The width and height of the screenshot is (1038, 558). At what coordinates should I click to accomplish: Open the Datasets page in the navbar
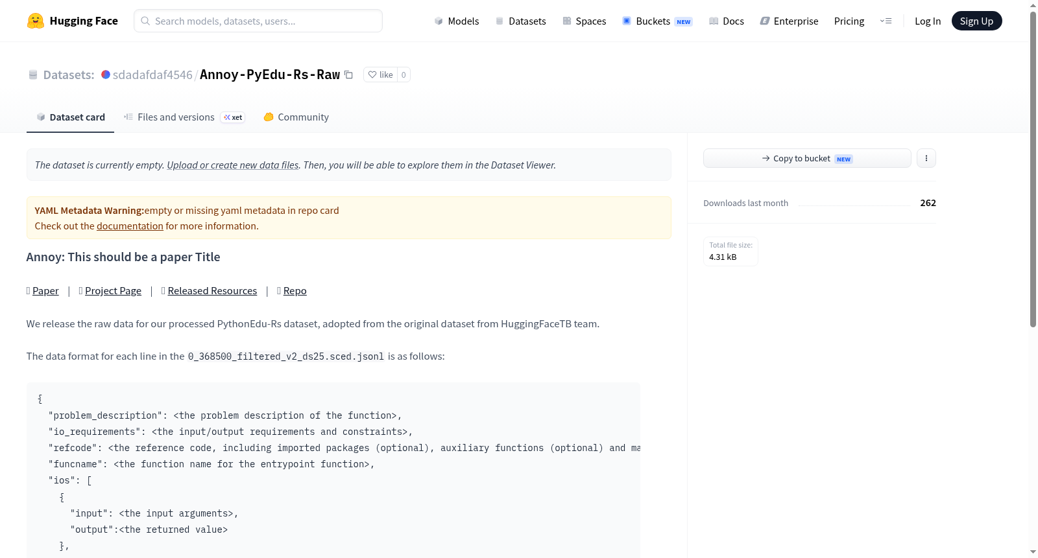click(x=520, y=21)
